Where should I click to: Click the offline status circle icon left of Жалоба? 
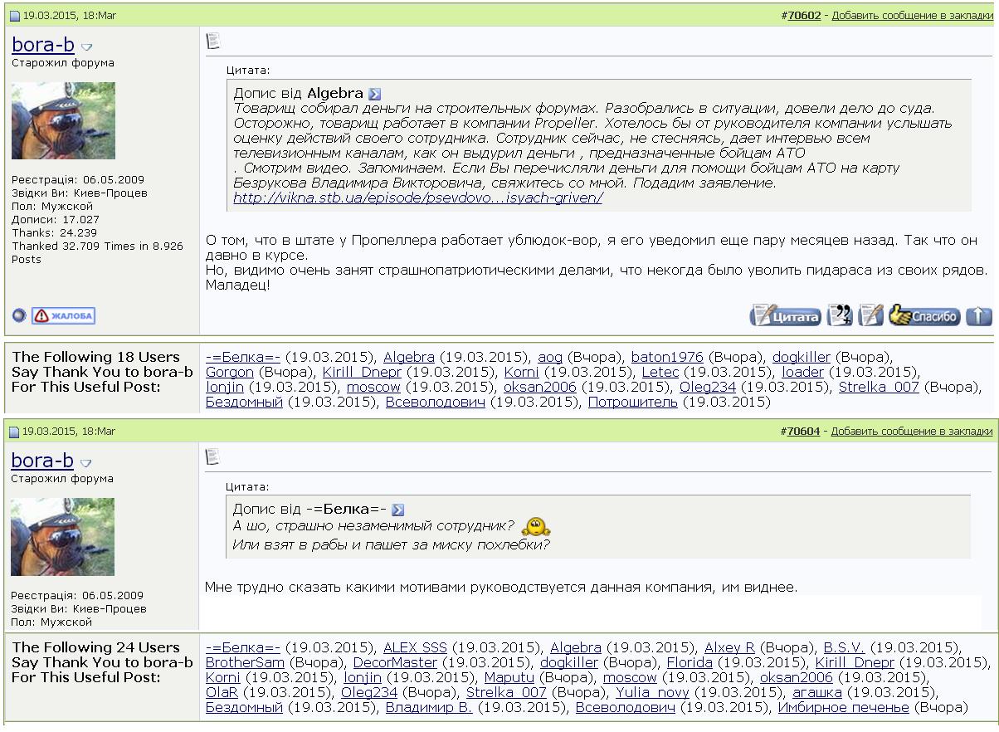tap(19, 315)
